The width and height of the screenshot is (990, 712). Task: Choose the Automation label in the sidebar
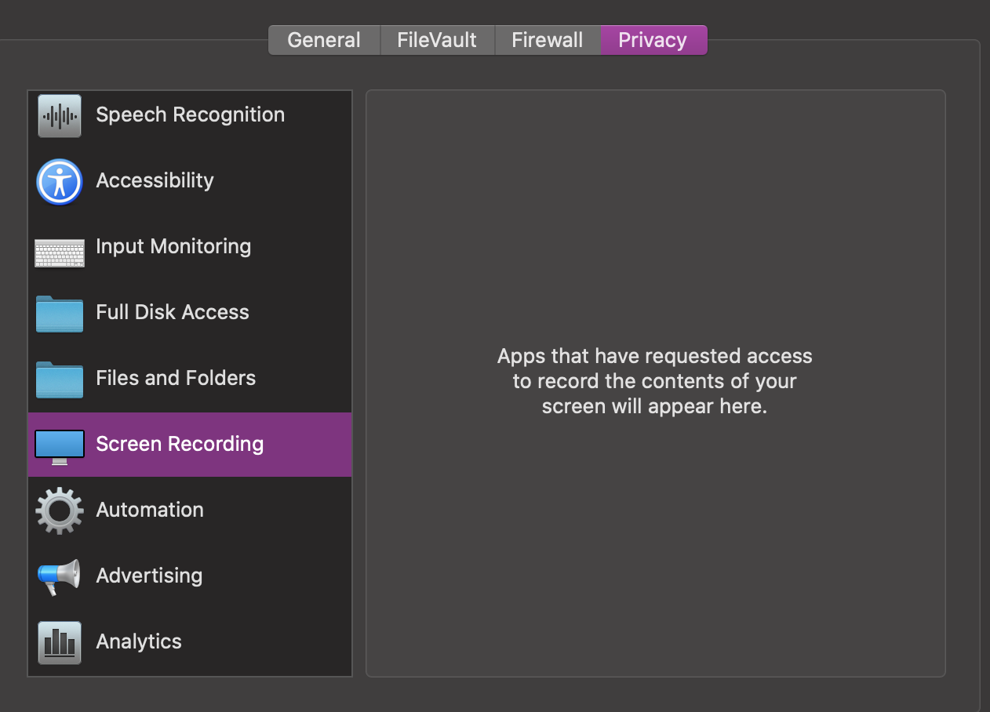150,510
